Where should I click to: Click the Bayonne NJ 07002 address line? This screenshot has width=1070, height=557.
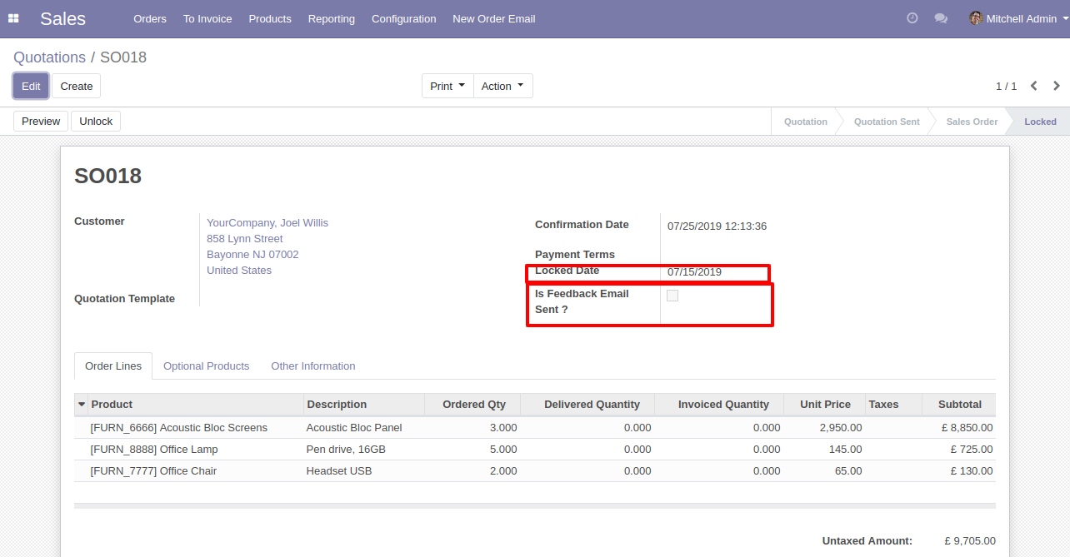(x=252, y=255)
